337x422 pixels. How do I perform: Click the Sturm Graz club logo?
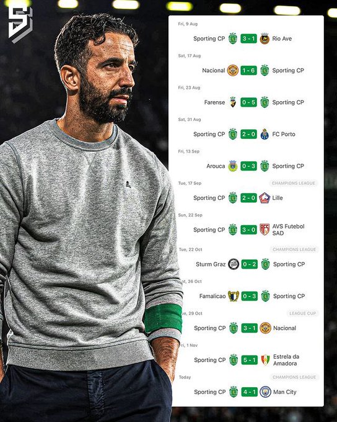point(234,264)
